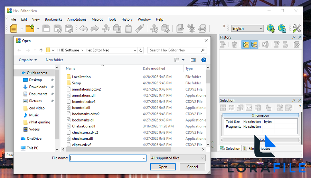
Task: Open the All supported files type dropdown
Action: [x=178, y=158]
